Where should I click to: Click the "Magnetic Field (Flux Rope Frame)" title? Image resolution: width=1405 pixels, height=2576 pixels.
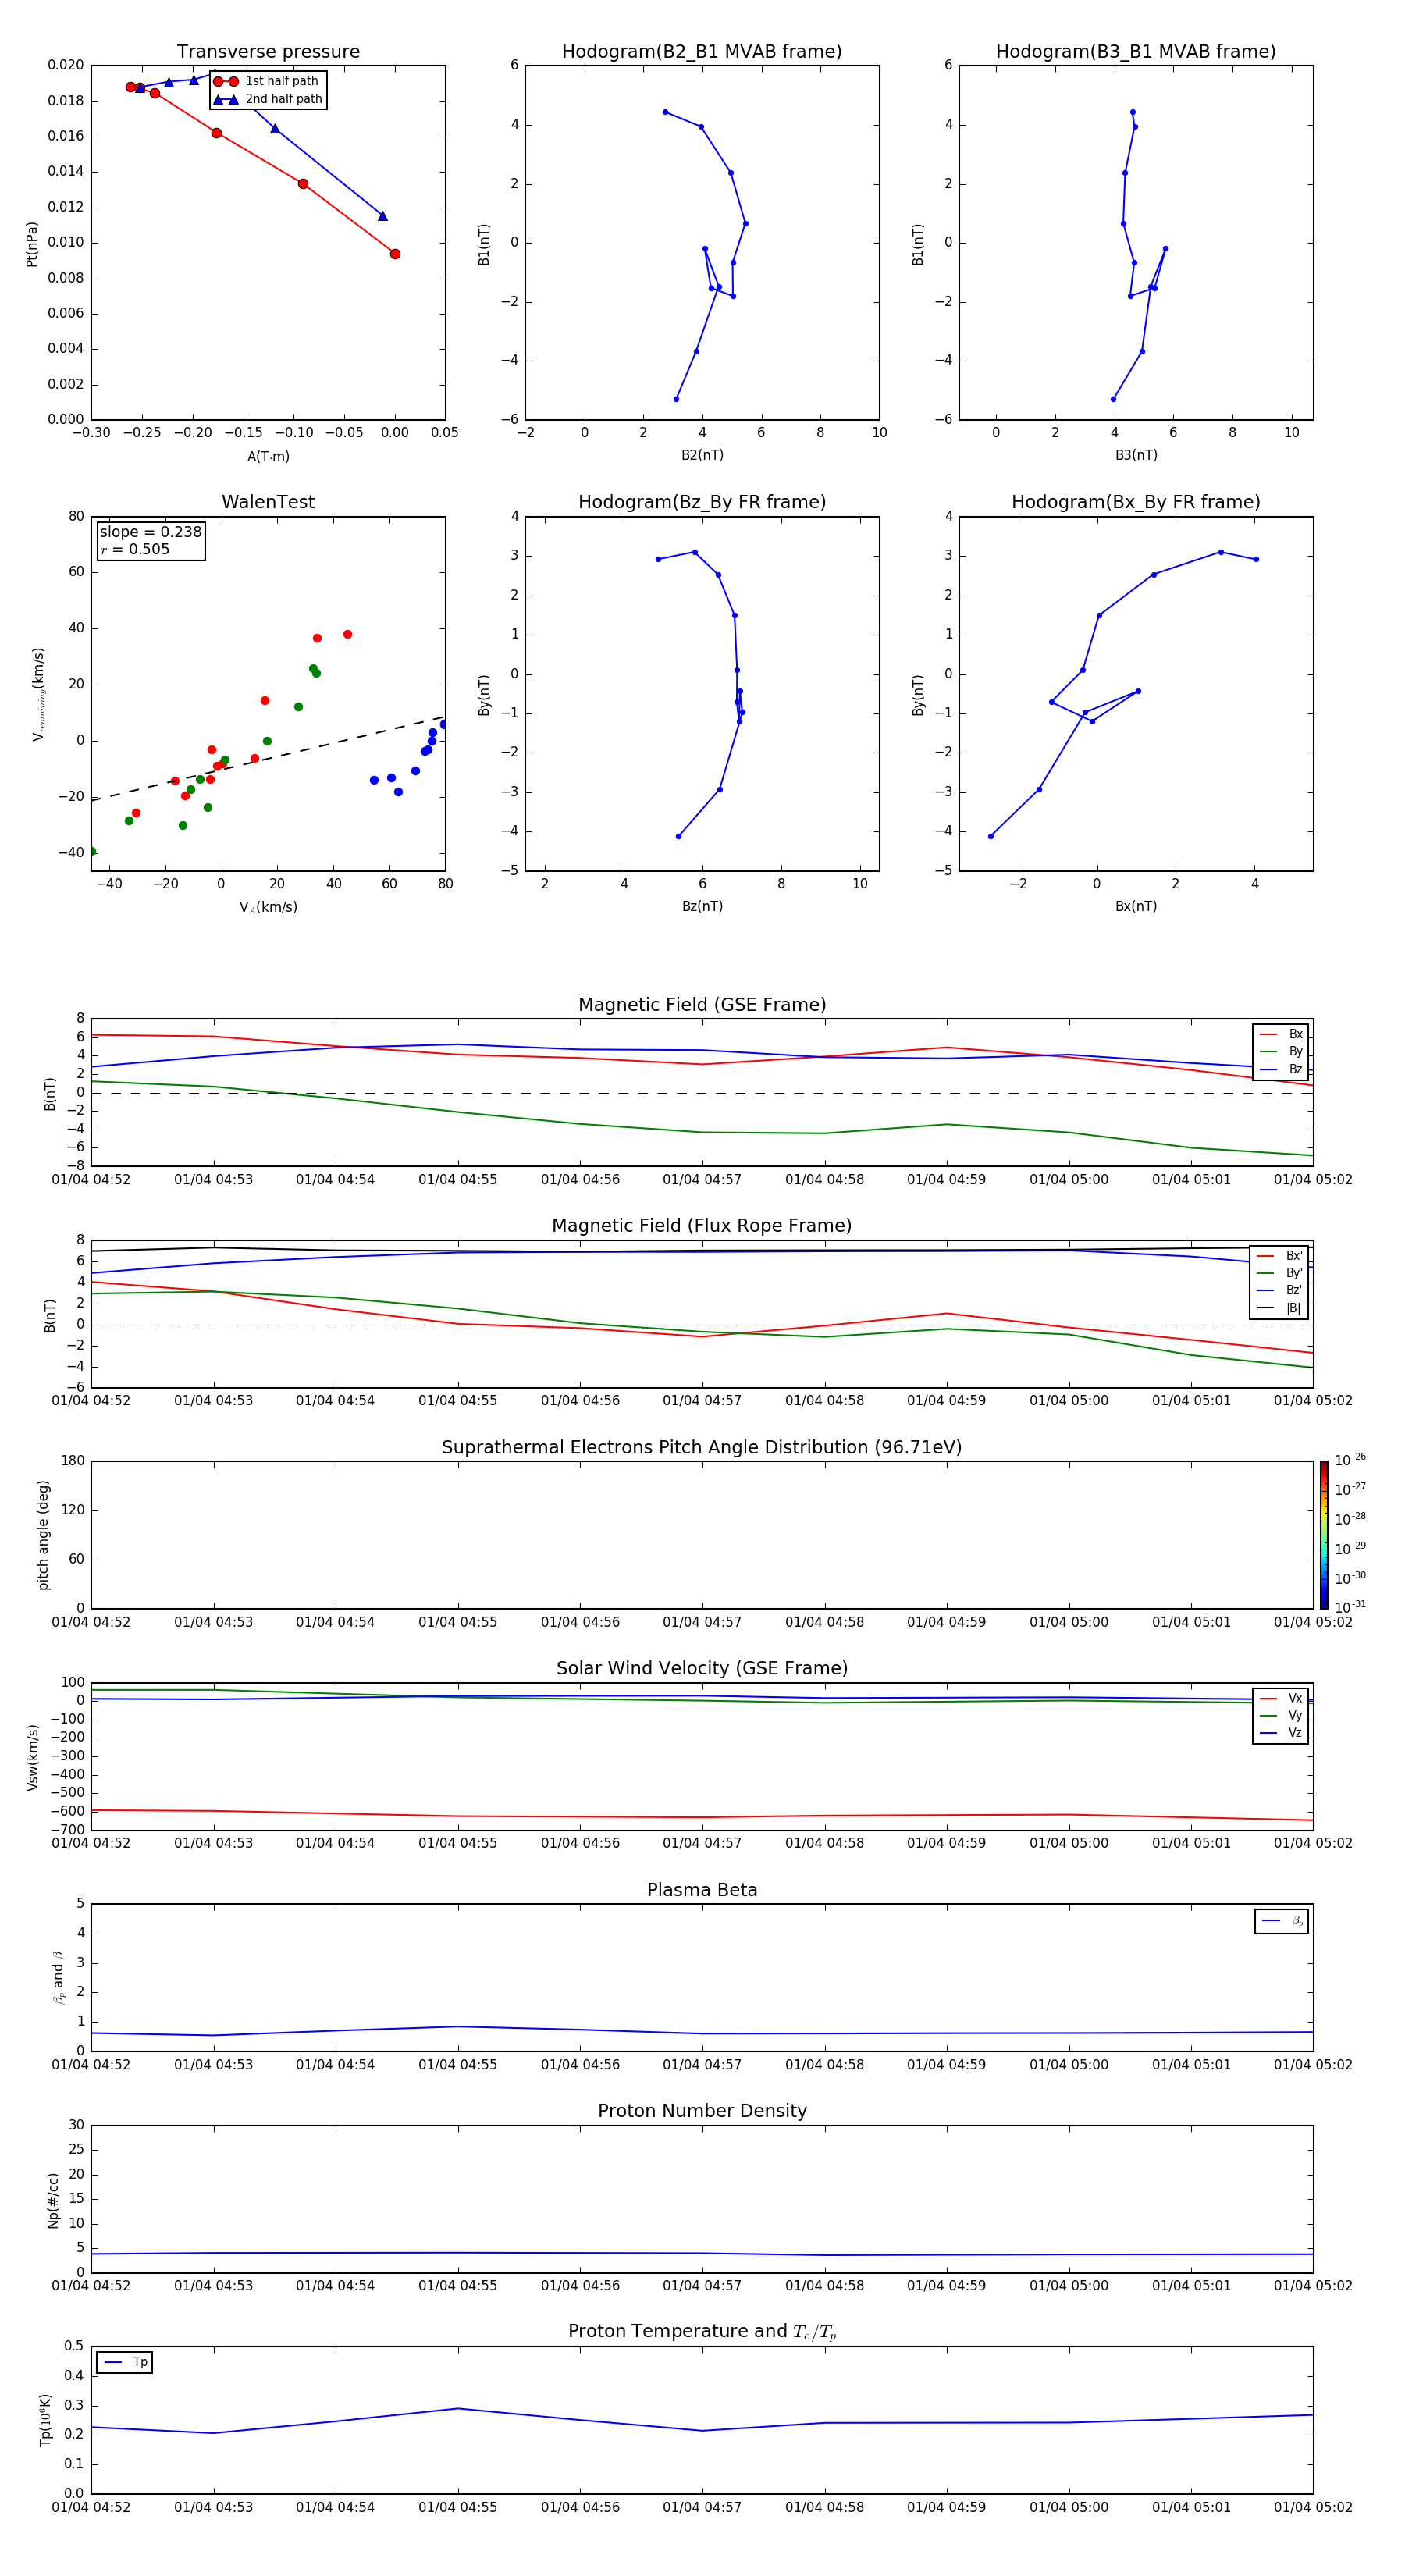point(702,1226)
